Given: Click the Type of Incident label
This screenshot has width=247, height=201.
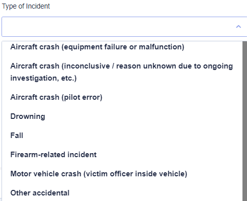Looking at the screenshot, I should point(26,6).
